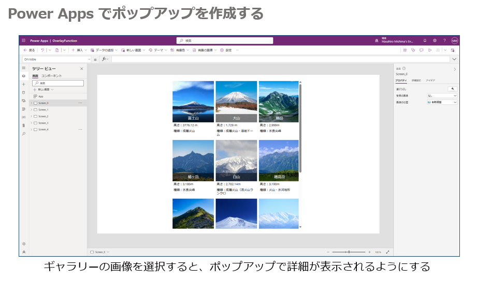Click the share icon in the toolbar
The height and width of the screenshot is (281, 477).
pyautogui.click(x=405, y=50)
